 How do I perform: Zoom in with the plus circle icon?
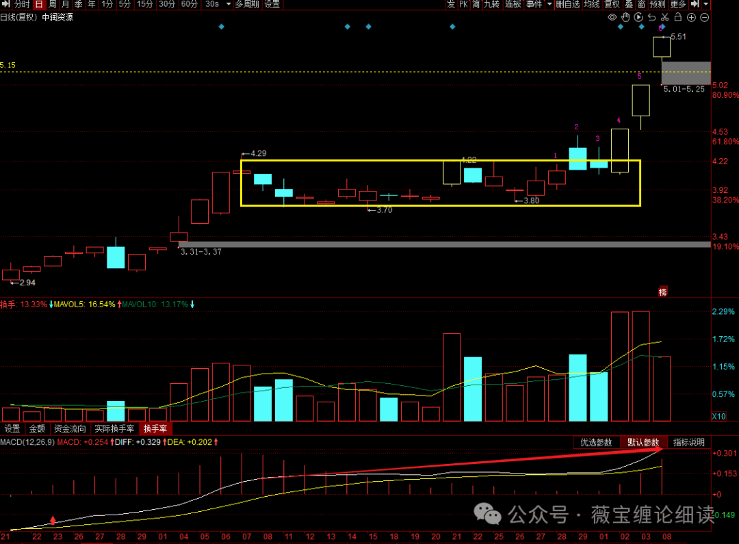click(x=691, y=17)
